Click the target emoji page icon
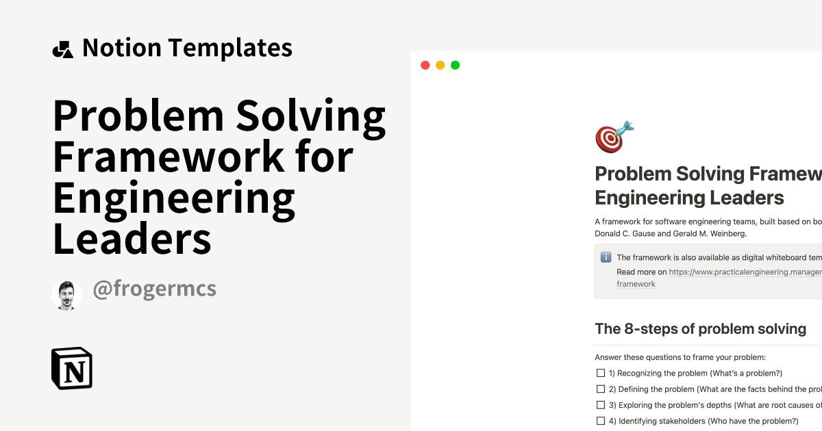822x431 pixels. click(x=613, y=136)
